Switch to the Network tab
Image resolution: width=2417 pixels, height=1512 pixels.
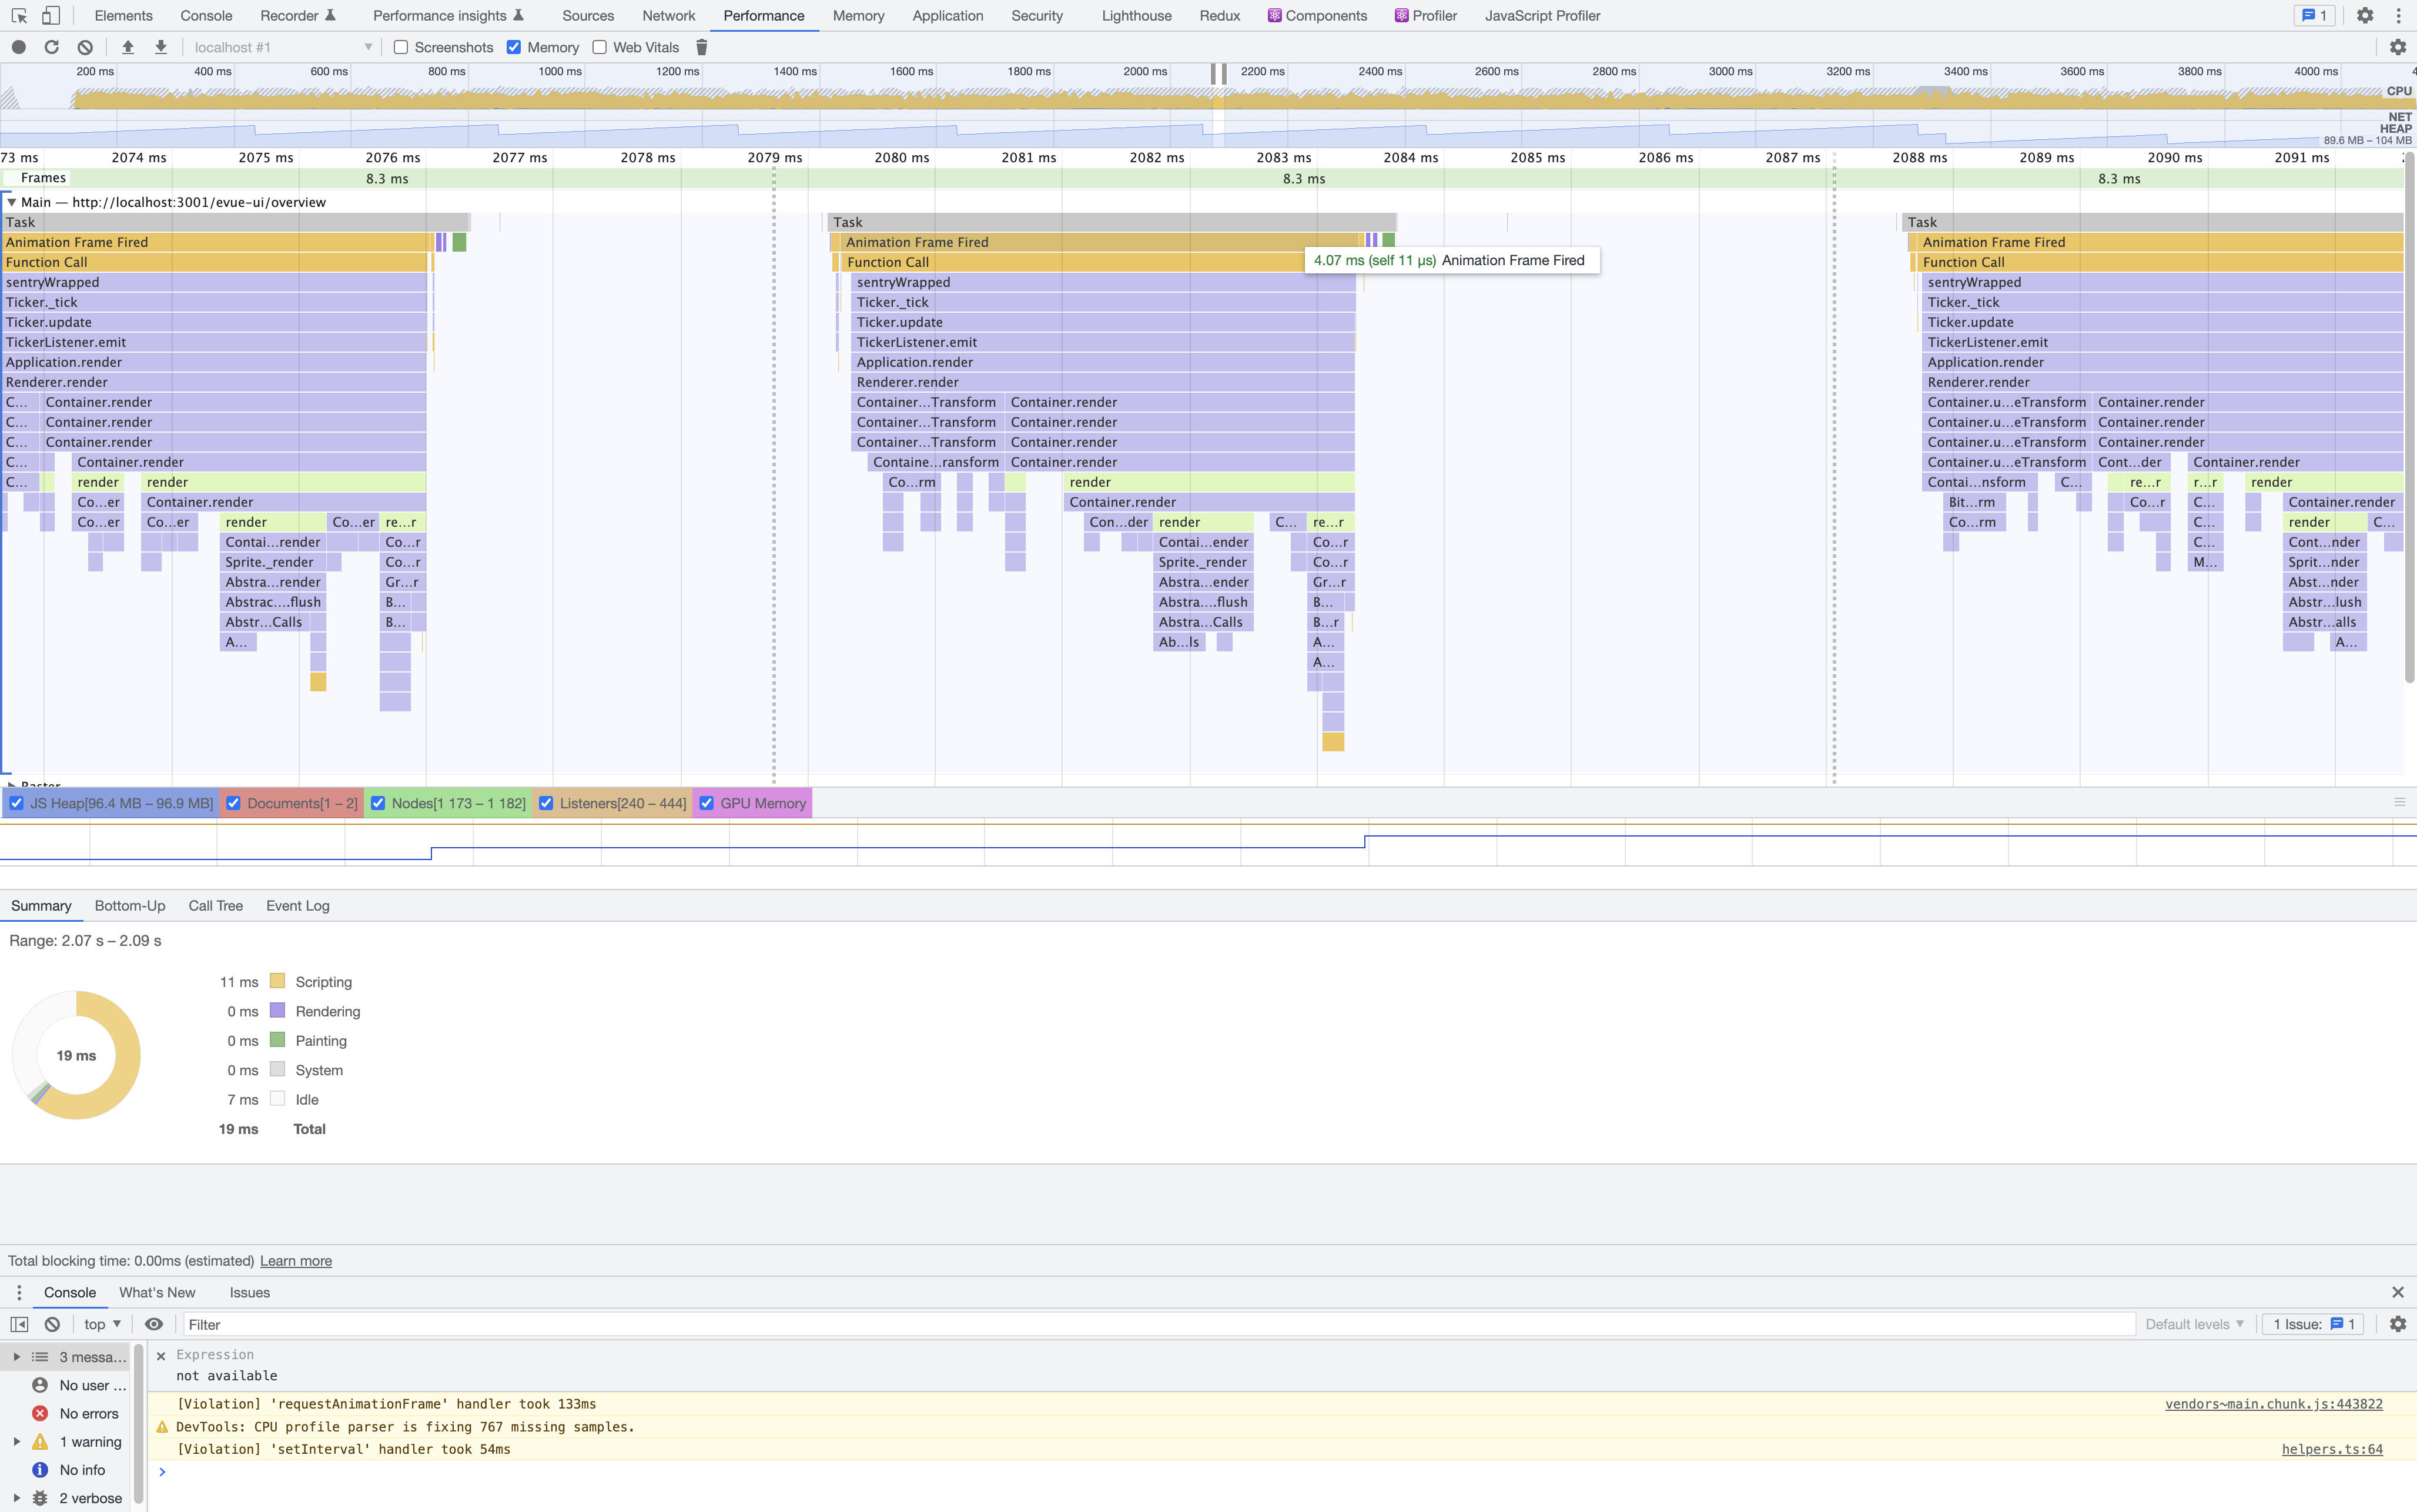tap(669, 16)
